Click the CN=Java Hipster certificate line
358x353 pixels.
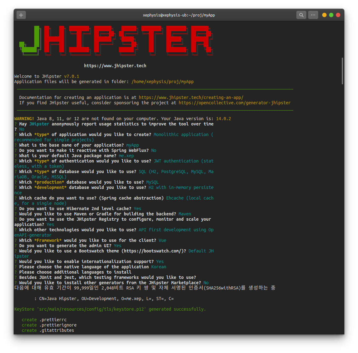click(104, 299)
